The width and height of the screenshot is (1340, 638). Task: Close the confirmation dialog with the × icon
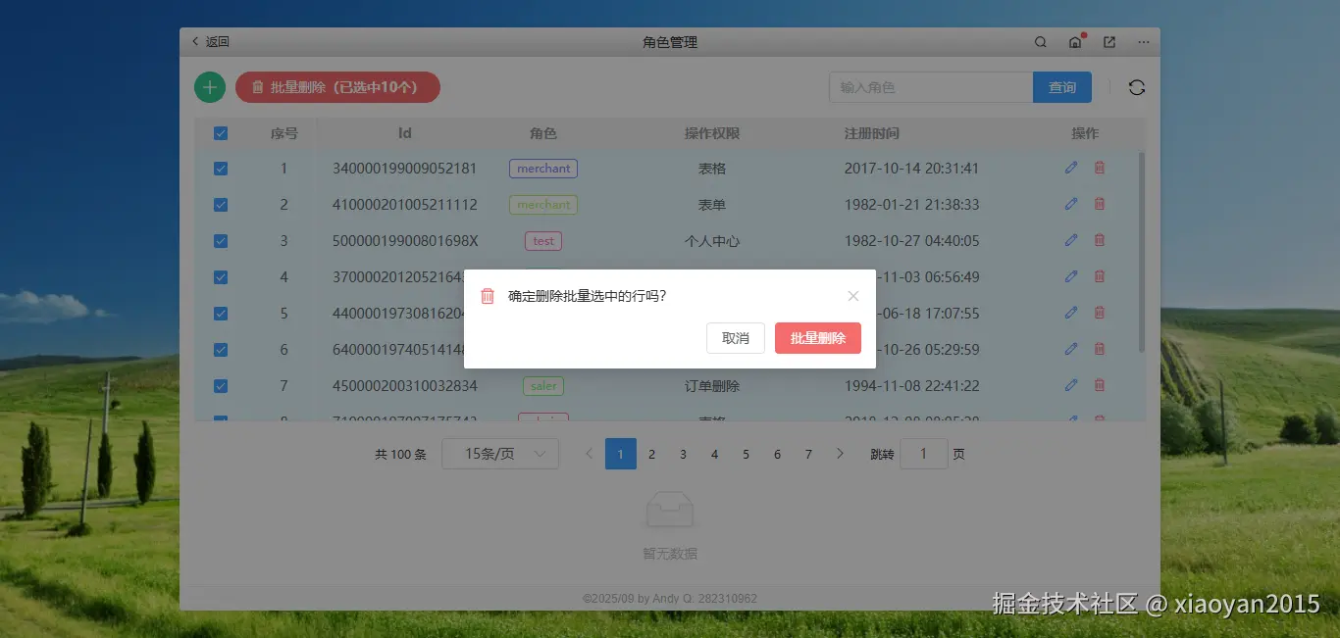[x=852, y=295]
